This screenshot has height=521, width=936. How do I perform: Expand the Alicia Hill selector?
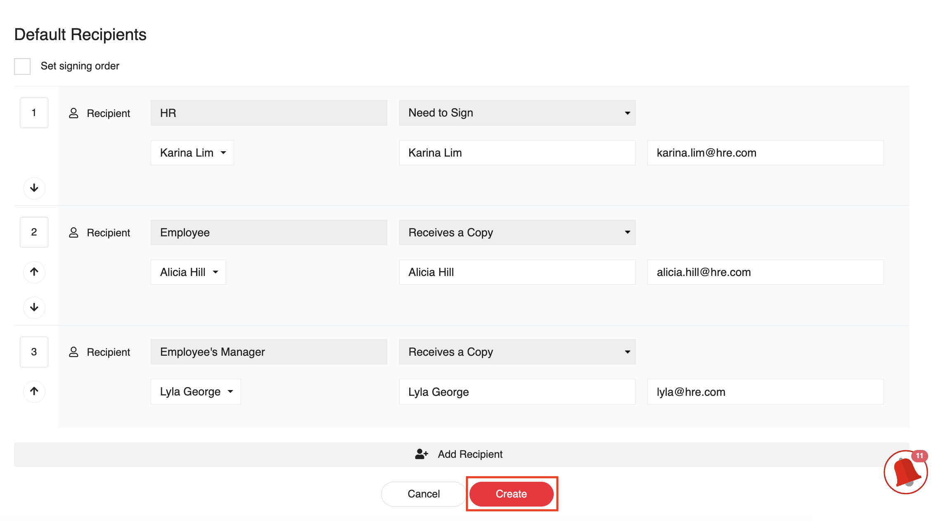tap(188, 272)
